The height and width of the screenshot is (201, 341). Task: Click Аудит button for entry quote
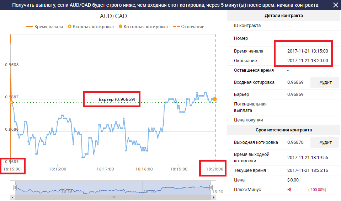coord(325,82)
